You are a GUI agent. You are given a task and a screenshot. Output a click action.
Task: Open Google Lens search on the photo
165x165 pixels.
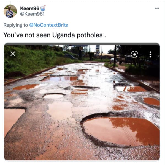[134, 54]
